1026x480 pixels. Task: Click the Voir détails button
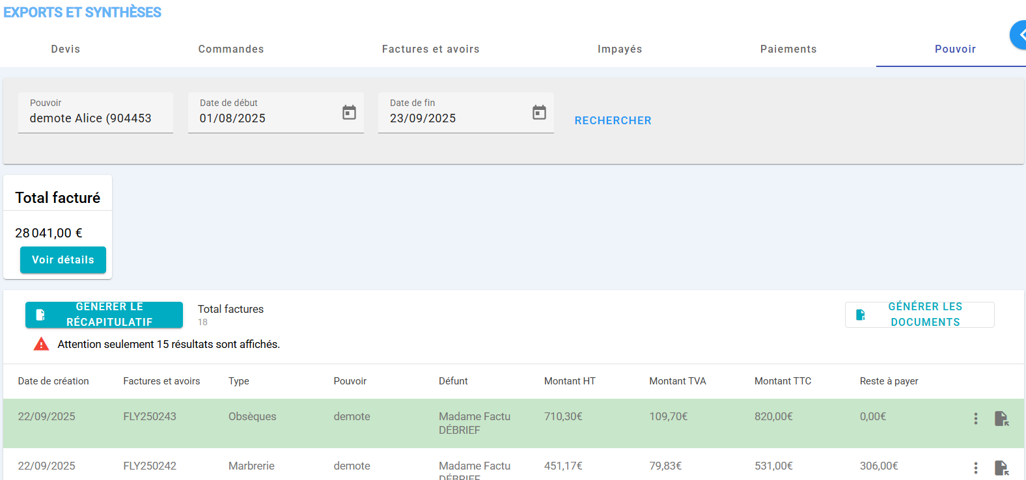pos(63,260)
